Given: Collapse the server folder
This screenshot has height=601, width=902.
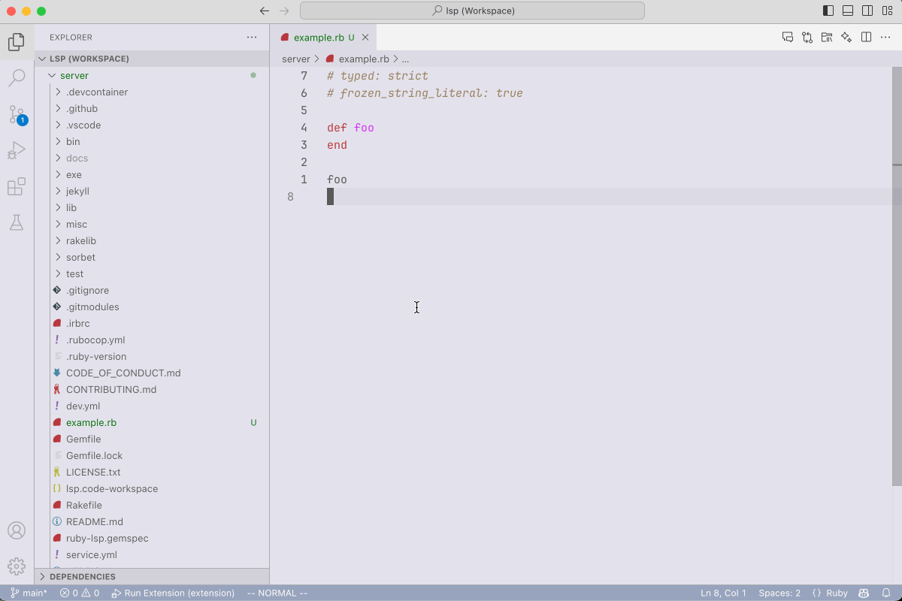Looking at the screenshot, I should pyautogui.click(x=152, y=75).
